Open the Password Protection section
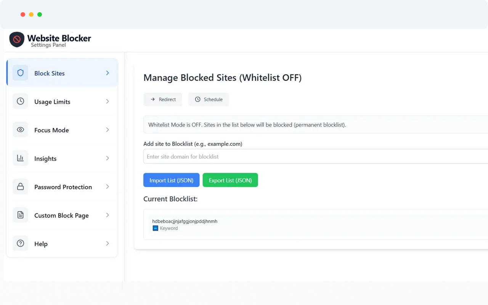This screenshot has width=488, height=305. point(63,187)
